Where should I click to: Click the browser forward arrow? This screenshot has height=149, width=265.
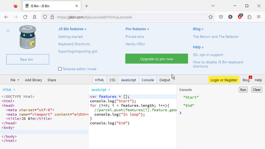[x=16, y=17]
